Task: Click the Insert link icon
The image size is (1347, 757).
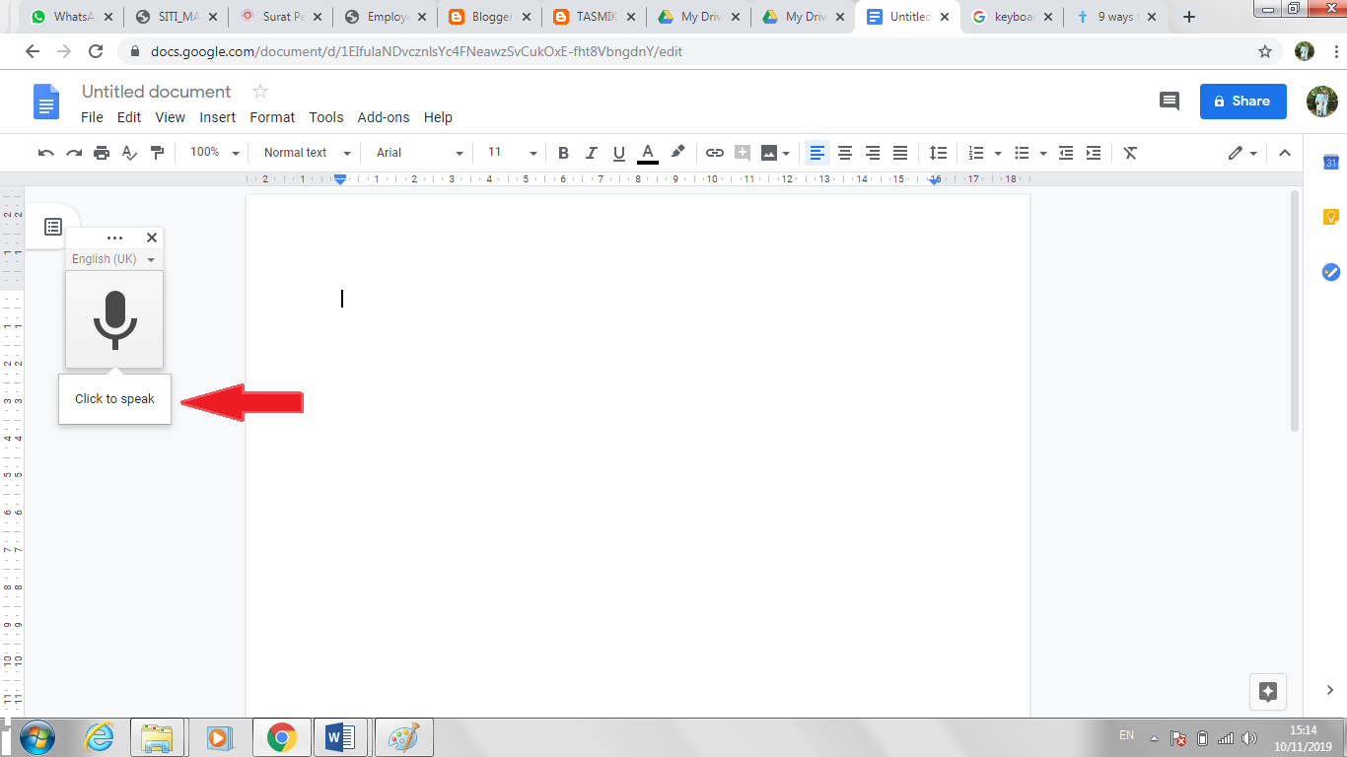Action: pos(714,153)
